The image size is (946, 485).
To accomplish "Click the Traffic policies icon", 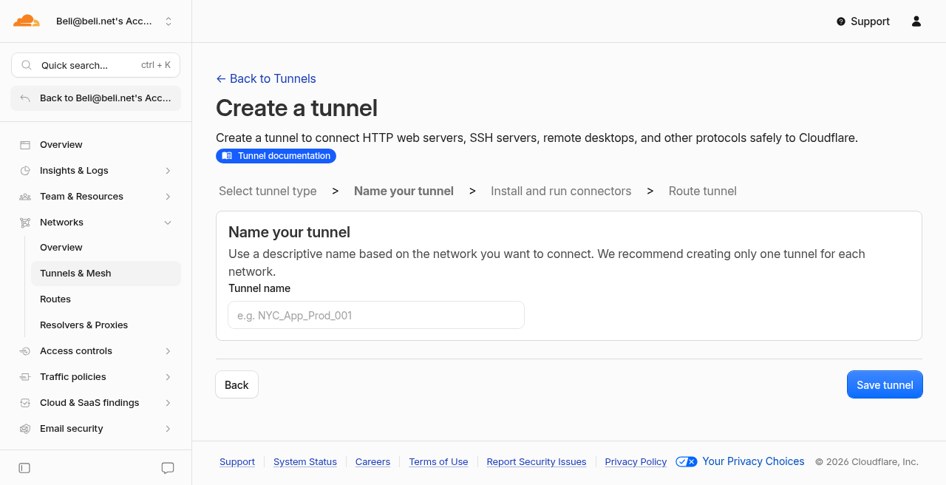I will (x=25, y=377).
